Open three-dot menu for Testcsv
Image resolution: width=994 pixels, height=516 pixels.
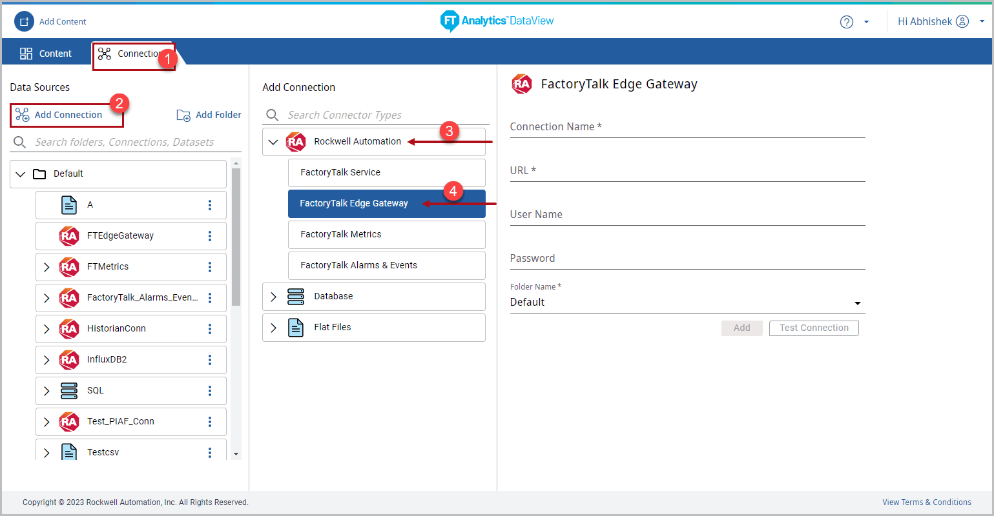pyautogui.click(x=210, y=452)
